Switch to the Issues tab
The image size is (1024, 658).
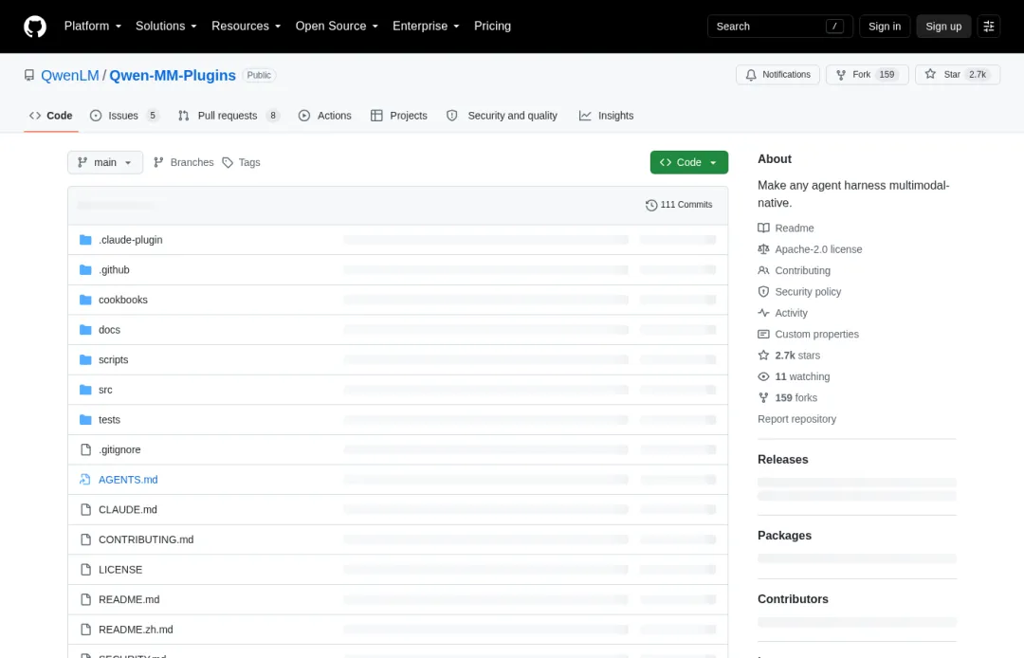click(125, 116)
